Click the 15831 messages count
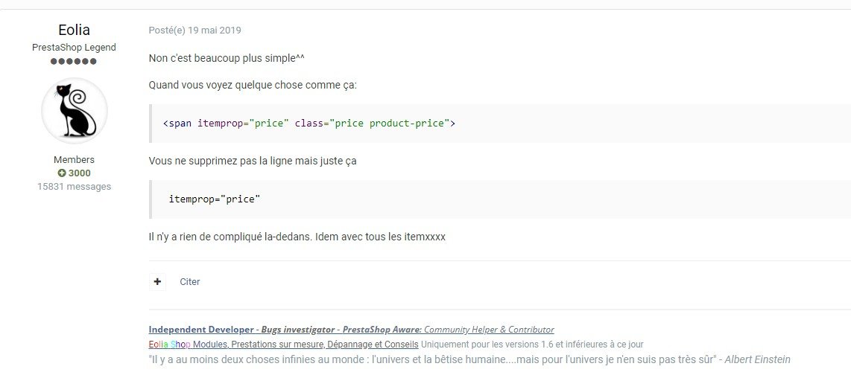Image resolution: width=851 pixels, height=378 pixels. point(74,187)
